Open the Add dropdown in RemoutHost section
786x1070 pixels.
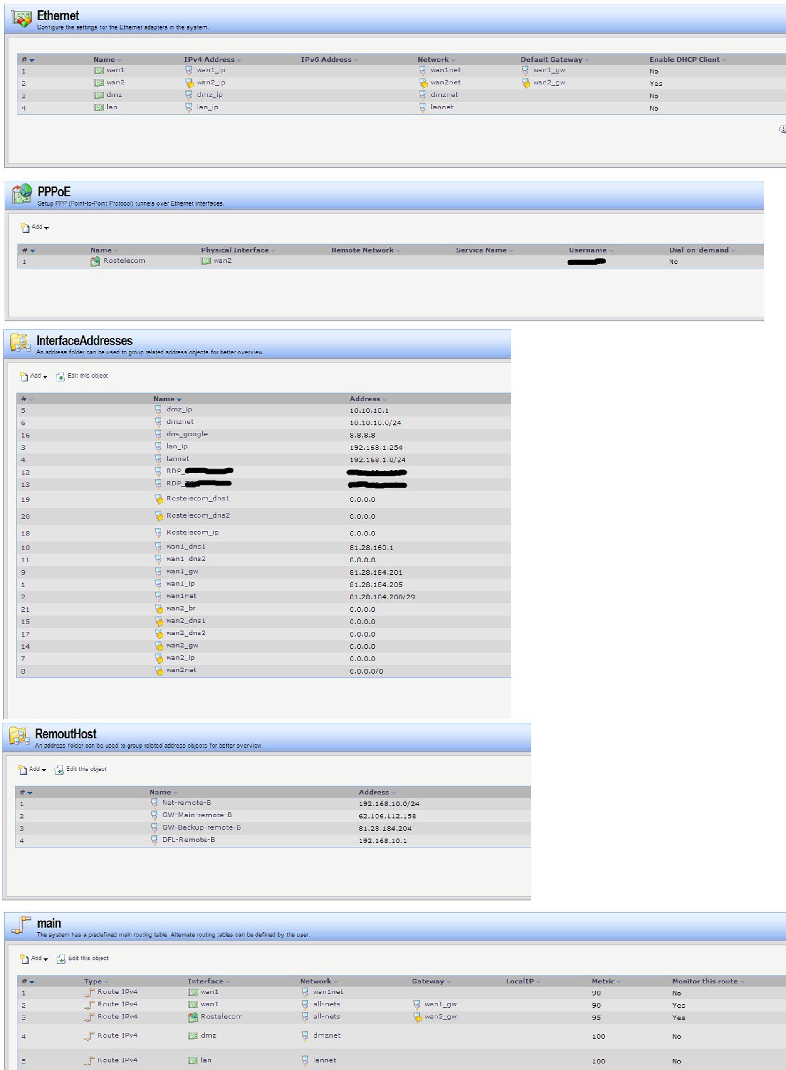[32, 770]
